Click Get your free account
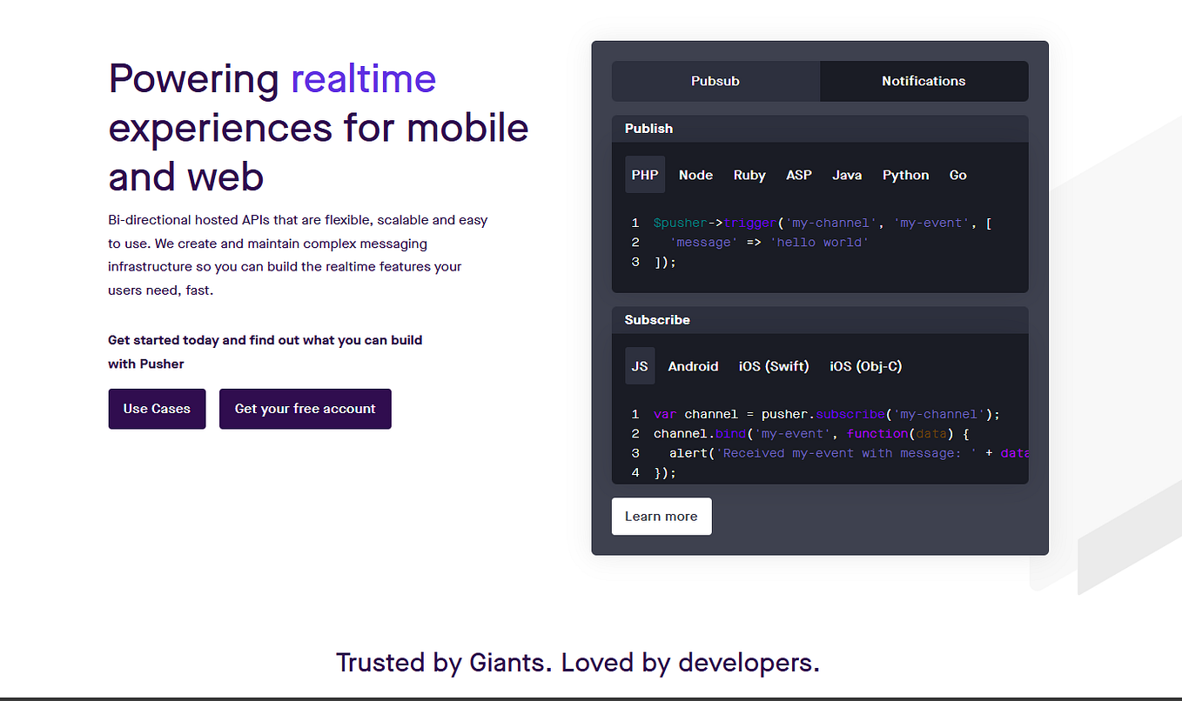Screen dimensions: 1182x701 [x=305, y=408]
